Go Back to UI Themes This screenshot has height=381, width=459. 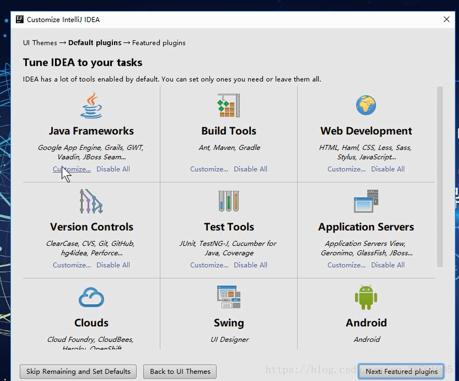click(180, 371)
